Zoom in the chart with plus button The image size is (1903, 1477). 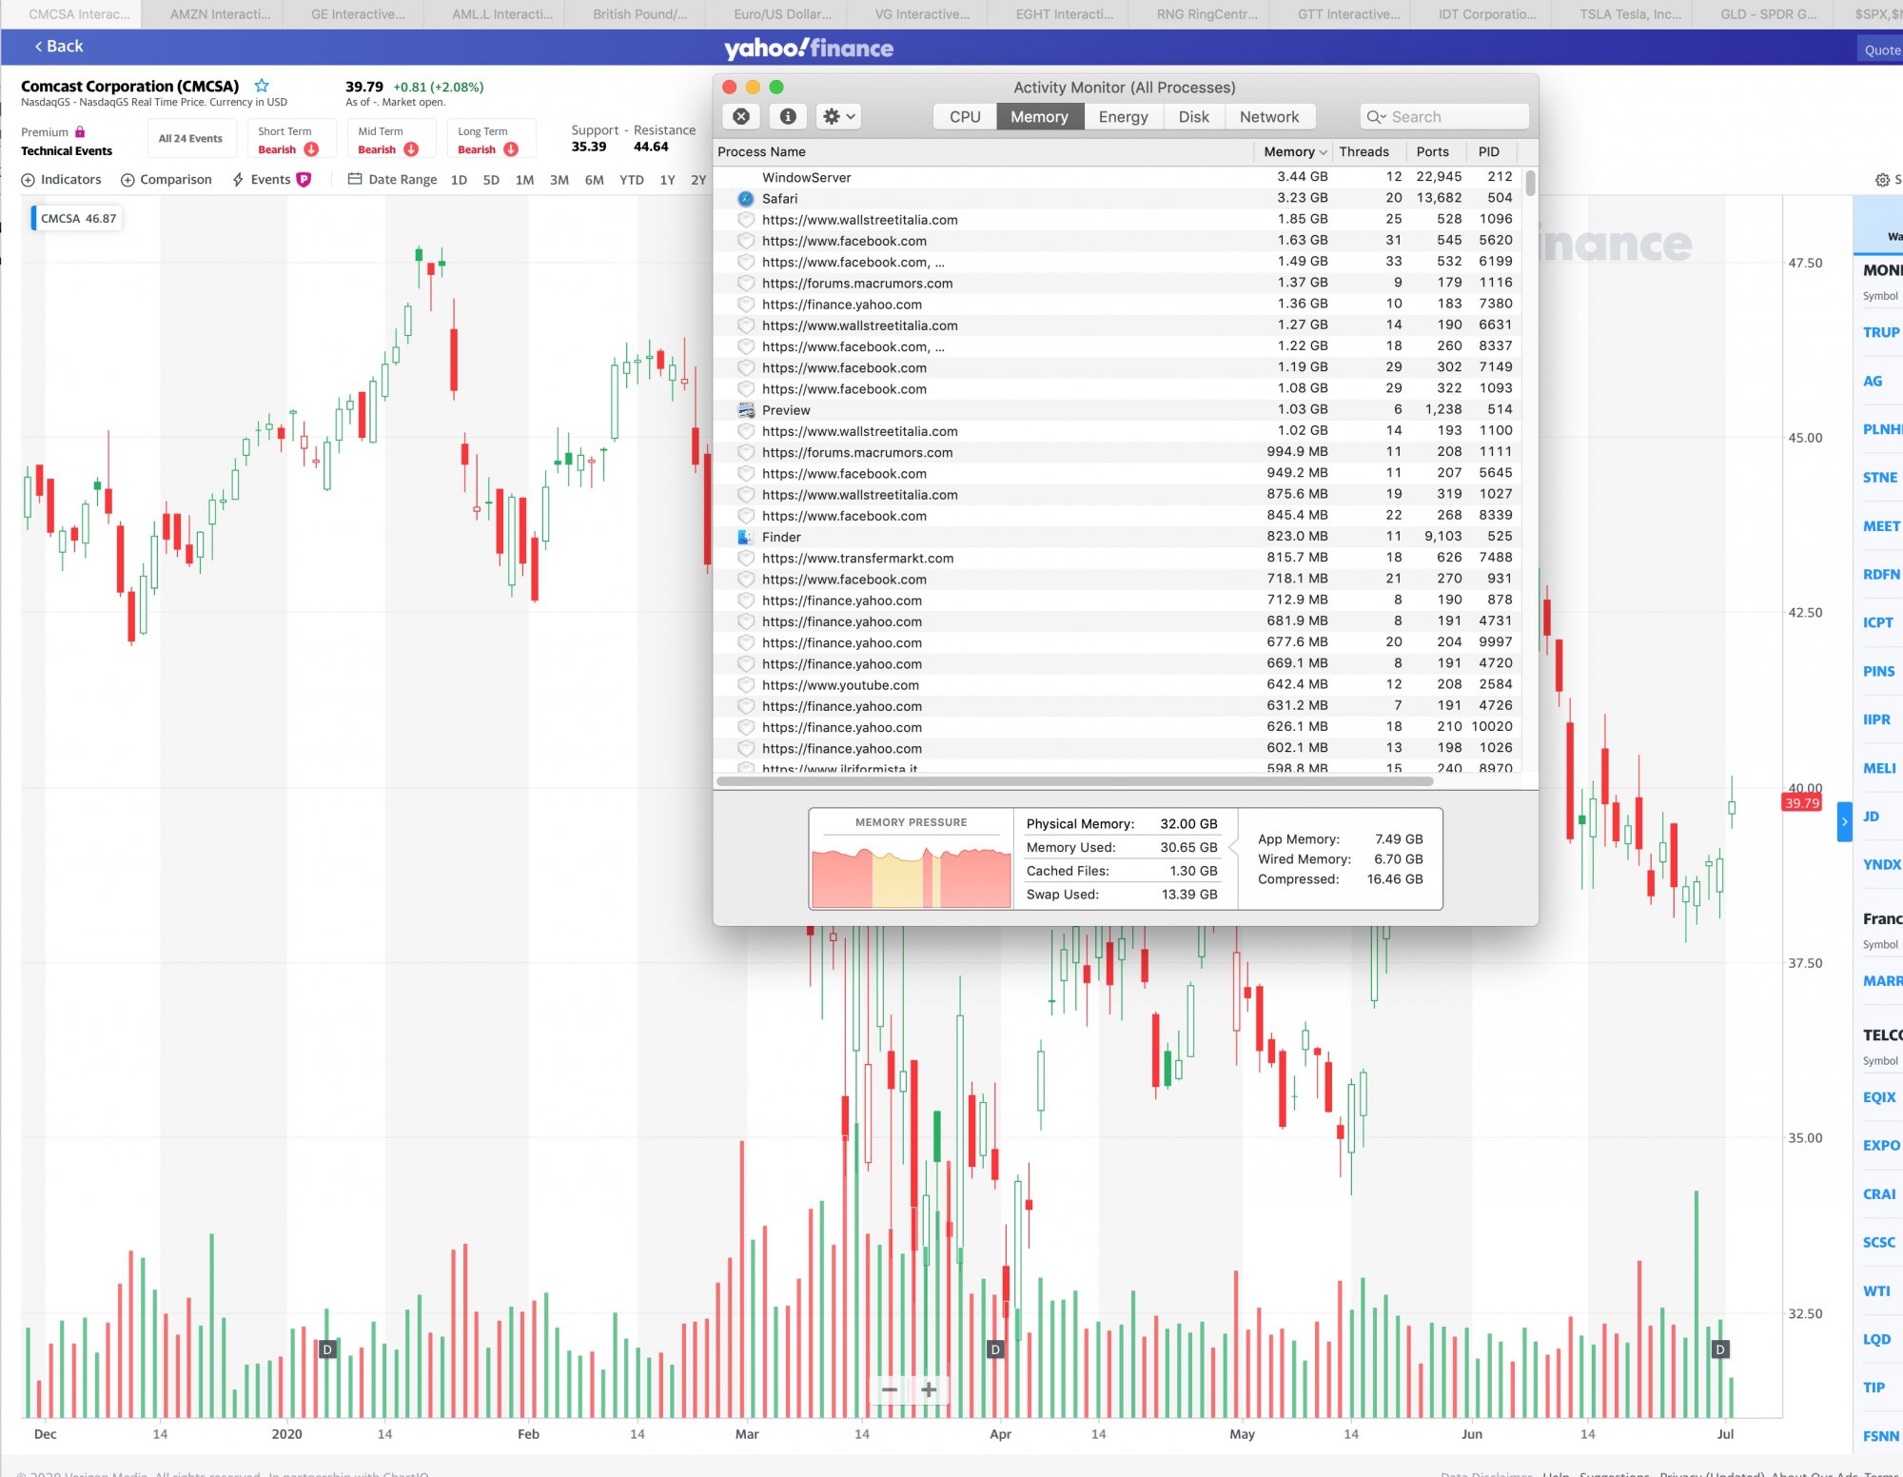pyautogui.click(x=929, y=1389)
